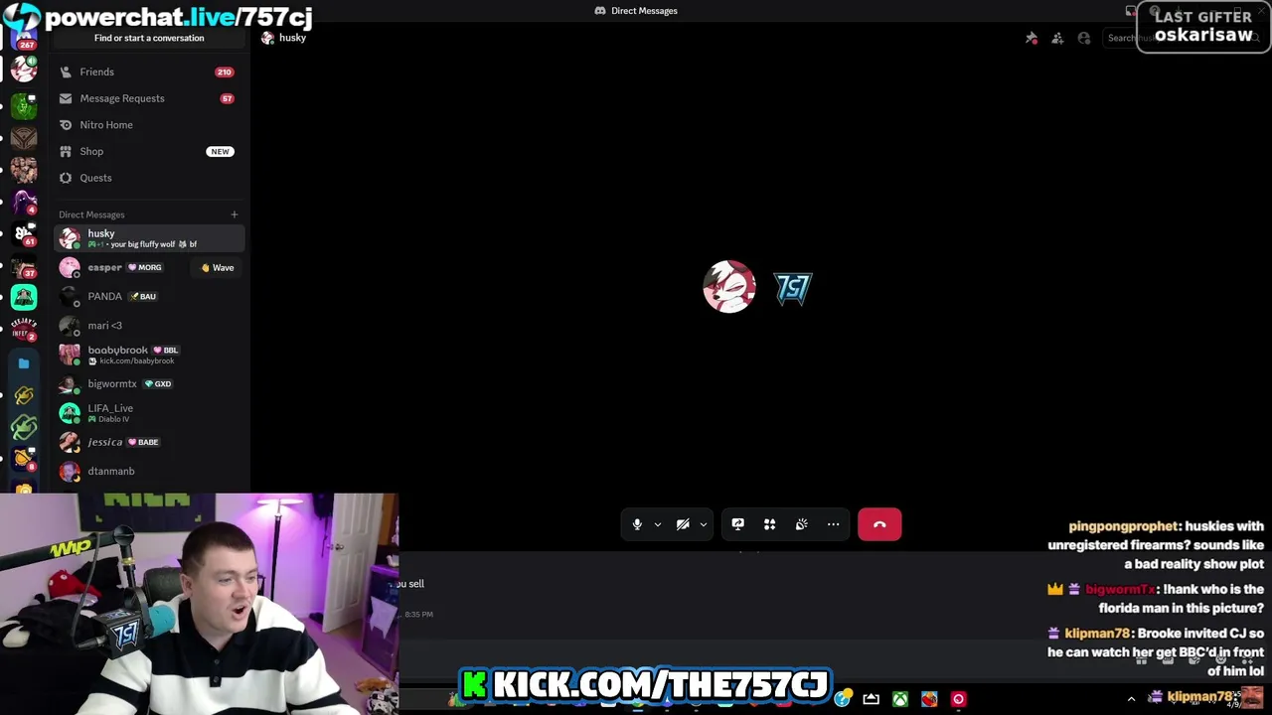Open the baabybrook direct message
This screenshot has width=1272, height=715.
point(149,355)
